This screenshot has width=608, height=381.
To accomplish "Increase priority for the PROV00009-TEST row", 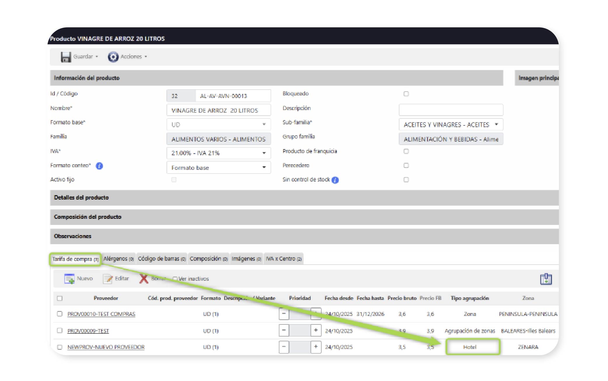I will (316, 331).
